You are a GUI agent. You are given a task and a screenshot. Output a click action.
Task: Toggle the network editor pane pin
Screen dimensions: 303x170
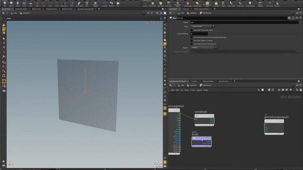(x=297, y=85)
